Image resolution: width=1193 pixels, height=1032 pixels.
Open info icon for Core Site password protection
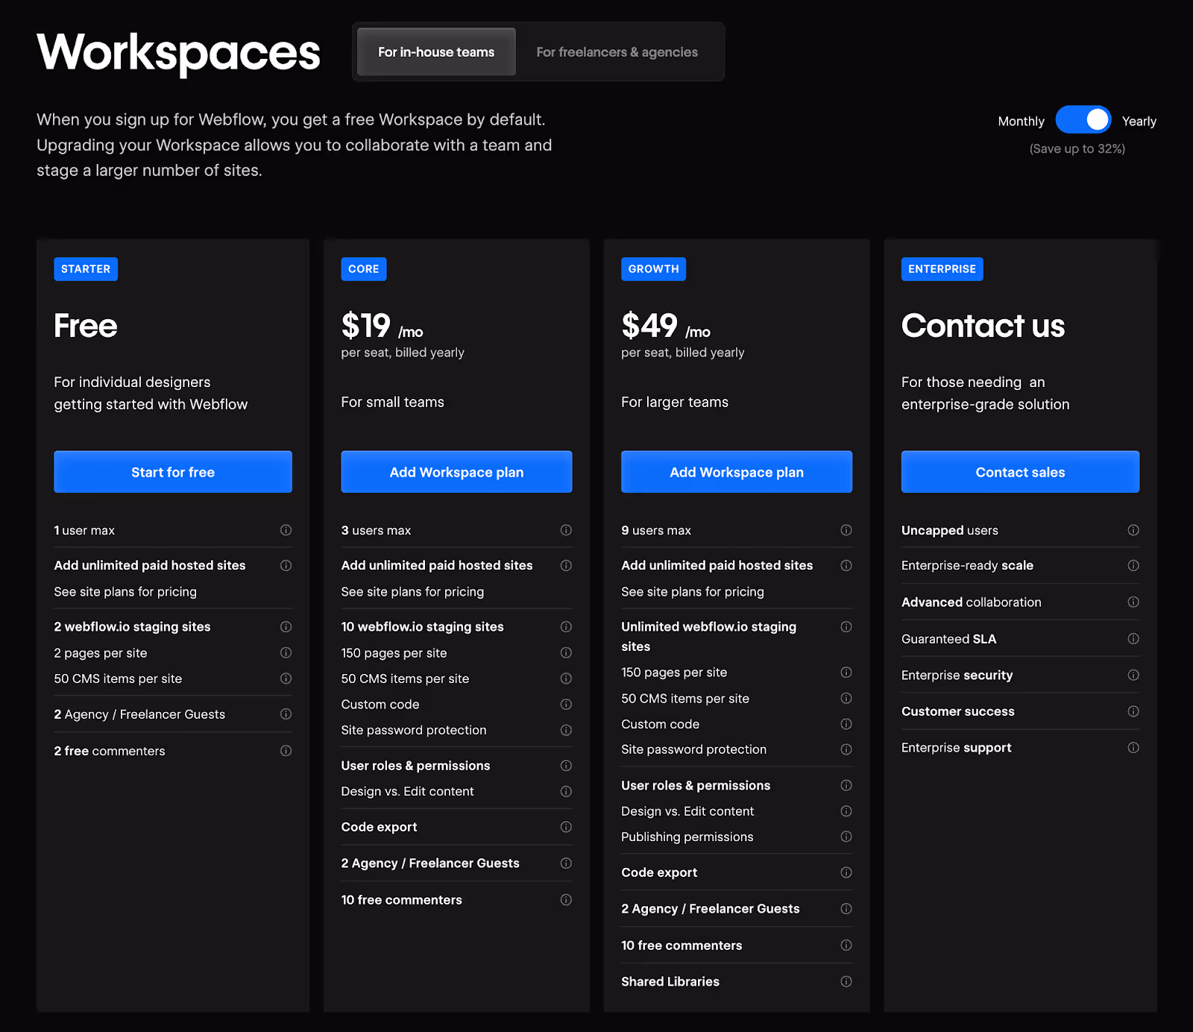[566, 730]
